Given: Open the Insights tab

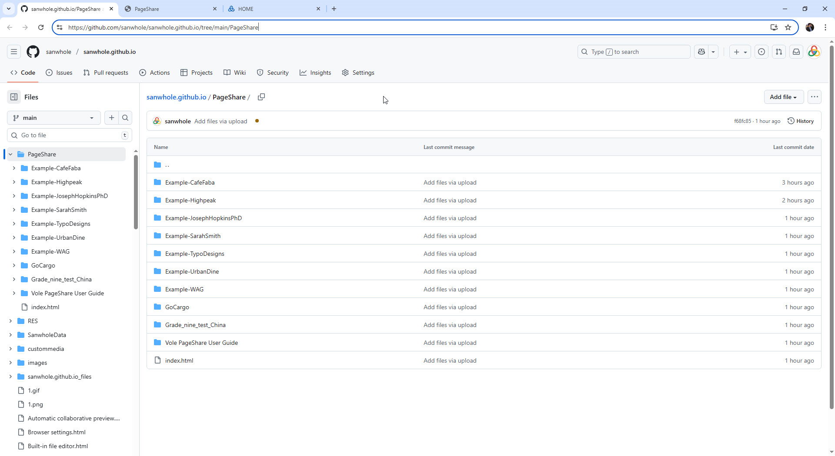Looking at the screenshot, I should [x=315, y=73].
